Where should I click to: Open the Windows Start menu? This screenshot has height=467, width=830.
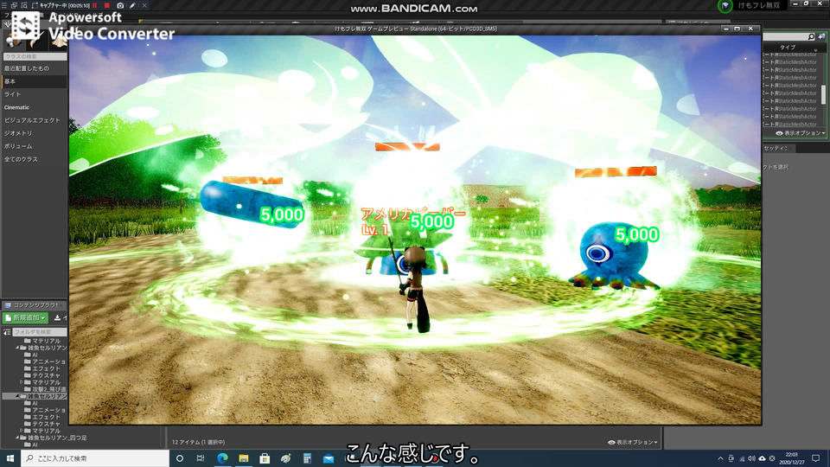pyautogui.click(x=10, y=458)
